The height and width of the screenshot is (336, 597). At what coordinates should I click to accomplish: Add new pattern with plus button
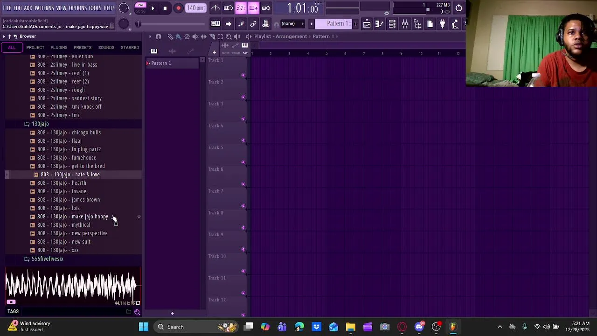coord(355,24)
